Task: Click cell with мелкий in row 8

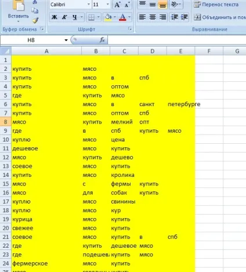Action: (124, 122)
